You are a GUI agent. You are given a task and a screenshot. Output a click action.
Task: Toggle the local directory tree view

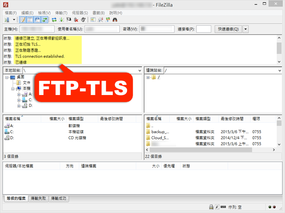[30, 20]
